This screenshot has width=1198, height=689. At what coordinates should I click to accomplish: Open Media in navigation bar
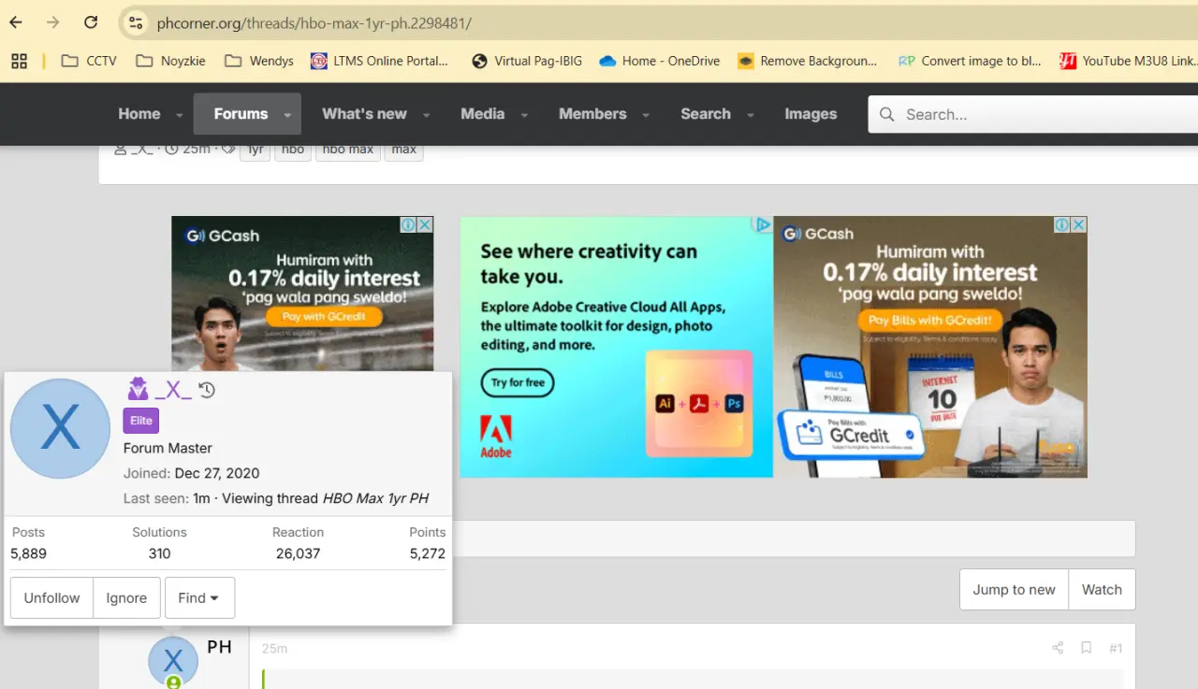pyautogui.click(x=483, y=114)
